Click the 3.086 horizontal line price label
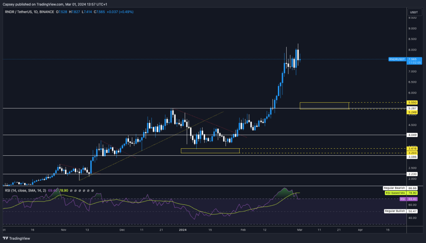Image resolution: width=426 pixels, height=243 pixels. pyautogui.click(x=412, y=157)
